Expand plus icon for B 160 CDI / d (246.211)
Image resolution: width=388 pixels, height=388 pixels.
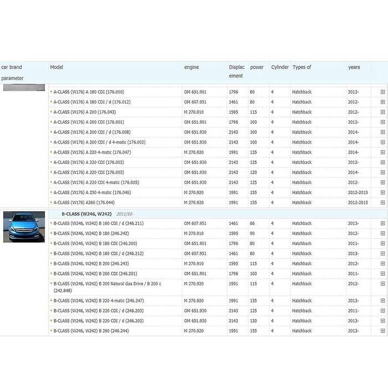click(382, 223)
